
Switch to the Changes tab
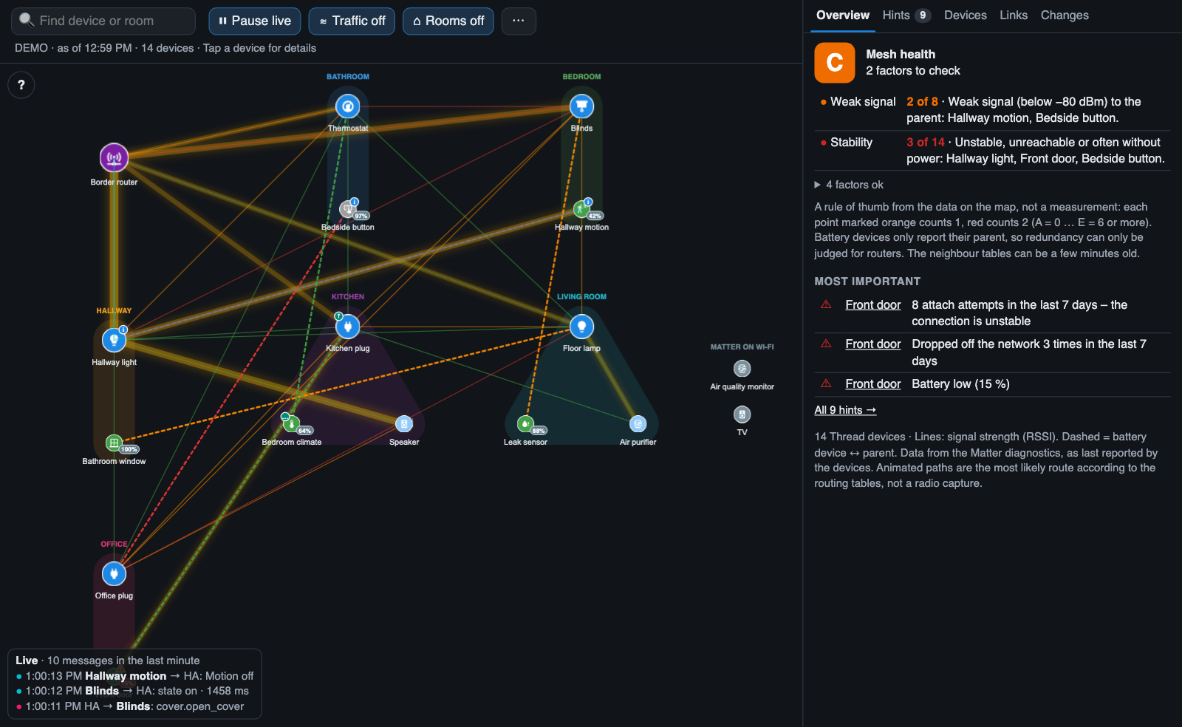pyautogui.click(x=1065, y=16)
